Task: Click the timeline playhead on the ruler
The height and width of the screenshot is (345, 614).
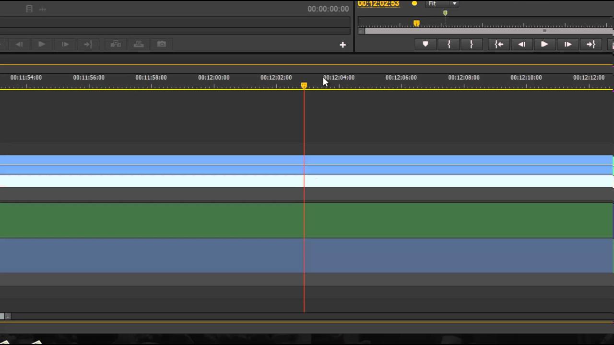Action: point(304,85)
